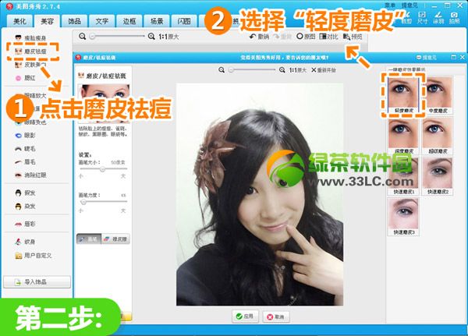Open 提意见 feedback in dialog header

tap(427, 57)
